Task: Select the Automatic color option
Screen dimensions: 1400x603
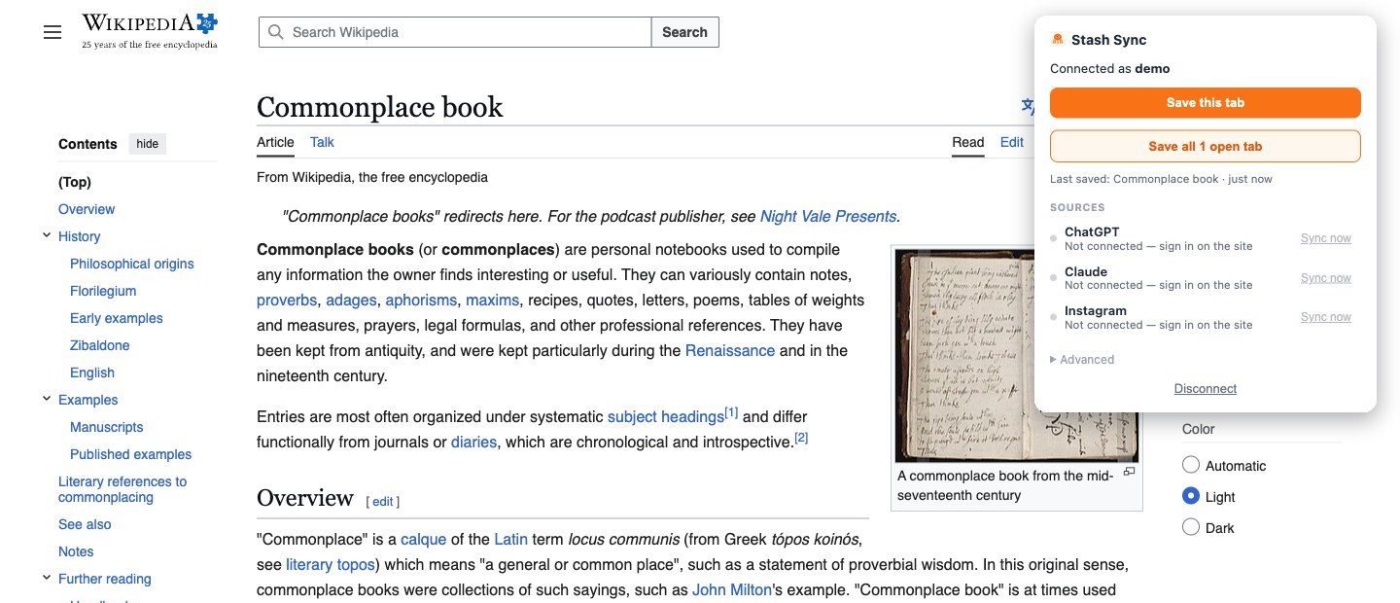Action: point(1191,466)
